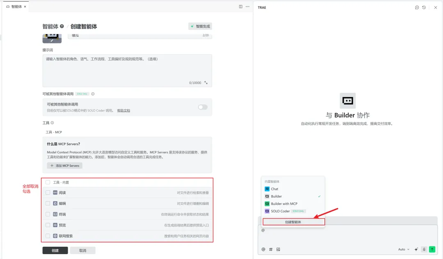Check the 工具 - 内置 select-all checkbox
This screenshot has width=443, height=259.
click(48, 182)
